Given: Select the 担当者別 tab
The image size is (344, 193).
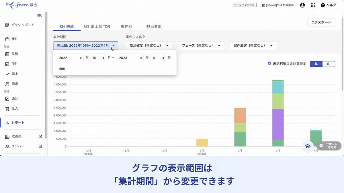Looking at the screenshot, I should point(154,26).
